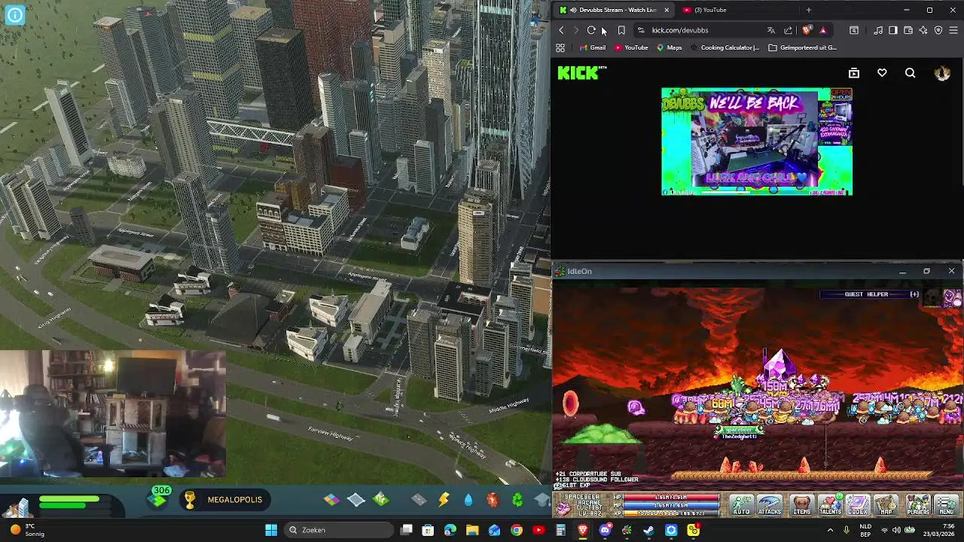The width and height of the screenshot is (964, 542).
Task: Open Kick search magnifier
Action: (911, 73)
